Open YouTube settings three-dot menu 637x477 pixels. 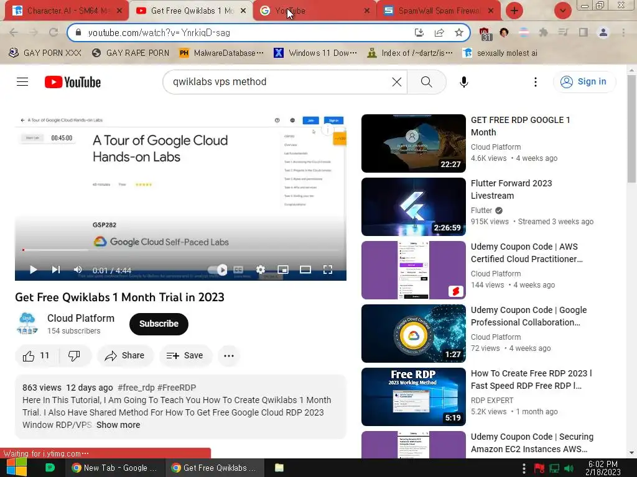tap(536, 82)
